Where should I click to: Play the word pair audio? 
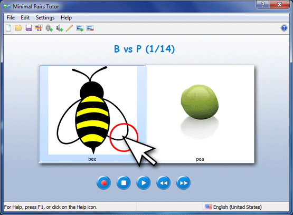tap(144, 183)
